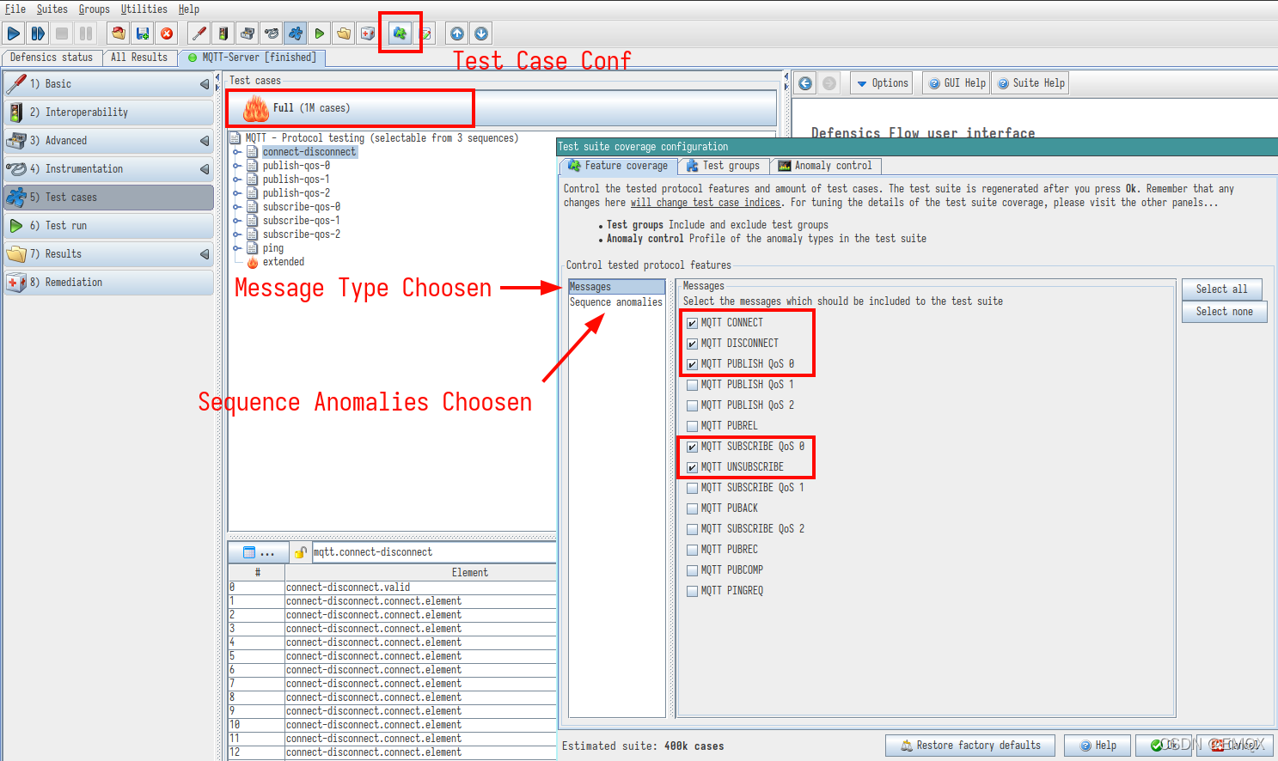Image resolution: width=1278 pixels, height=761 pixels.
Task: Open Interoperability via traffic light toolbar icon
Action: click(223, 33)
